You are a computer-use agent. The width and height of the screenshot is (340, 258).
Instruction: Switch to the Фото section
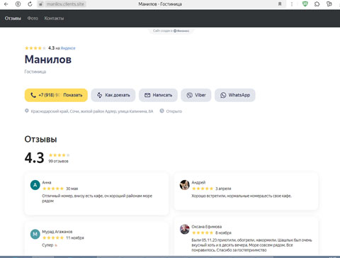[x=33, y=18]
